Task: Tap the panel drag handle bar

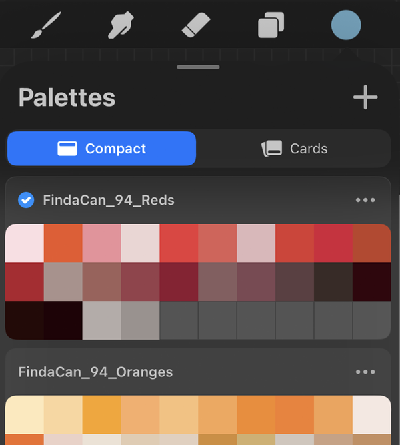Action: tap(198, 67)
